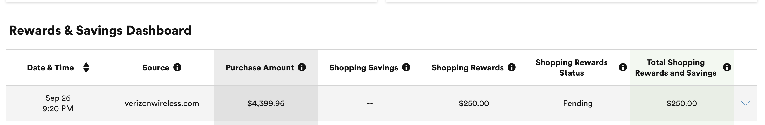The height and width of the screenshot is (125, 765).
Task: Click the $250.00 value under Shopping Rewards
Action: click(x=474, y=103)
